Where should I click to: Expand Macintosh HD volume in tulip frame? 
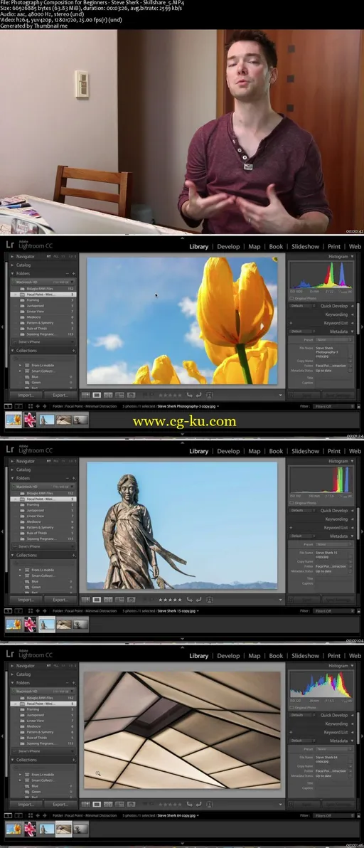click(73, 282)
